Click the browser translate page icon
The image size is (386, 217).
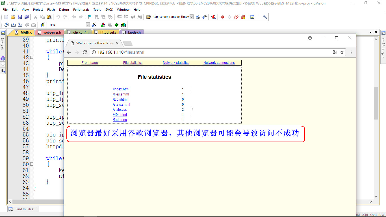tap(335, 52)
